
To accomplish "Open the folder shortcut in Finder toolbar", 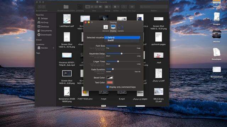I will coord(66,7).
